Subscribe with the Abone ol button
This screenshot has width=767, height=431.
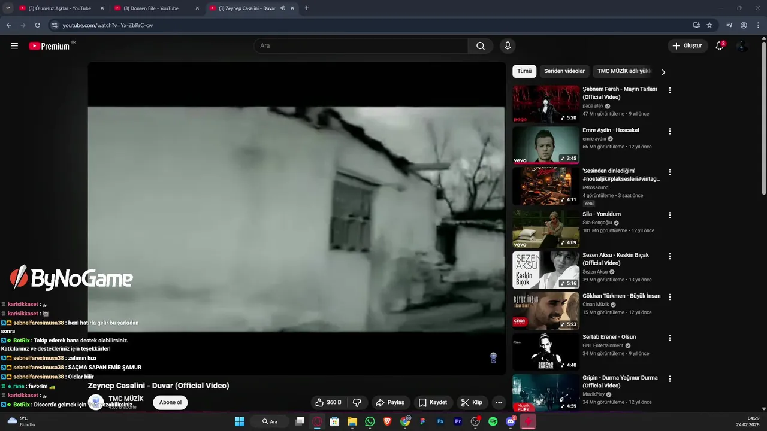(170, 402)
